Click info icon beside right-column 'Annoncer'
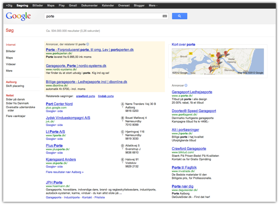The height and width of the screenshot is (205, 279). pyautogui.click(x=186, y=85)
